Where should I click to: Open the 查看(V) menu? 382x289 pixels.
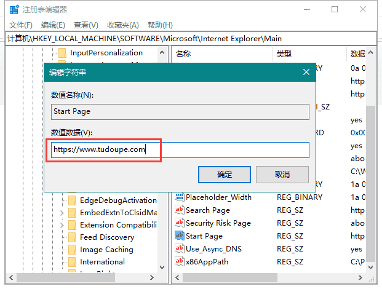pyautogui.click(x=86, y=25)
